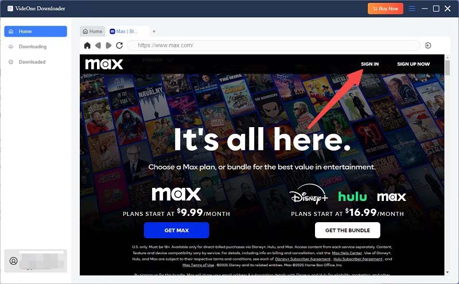Switch to the Max | St... tab
The width and height of the screenshot is (459, 284).
(x=124, y=31)
